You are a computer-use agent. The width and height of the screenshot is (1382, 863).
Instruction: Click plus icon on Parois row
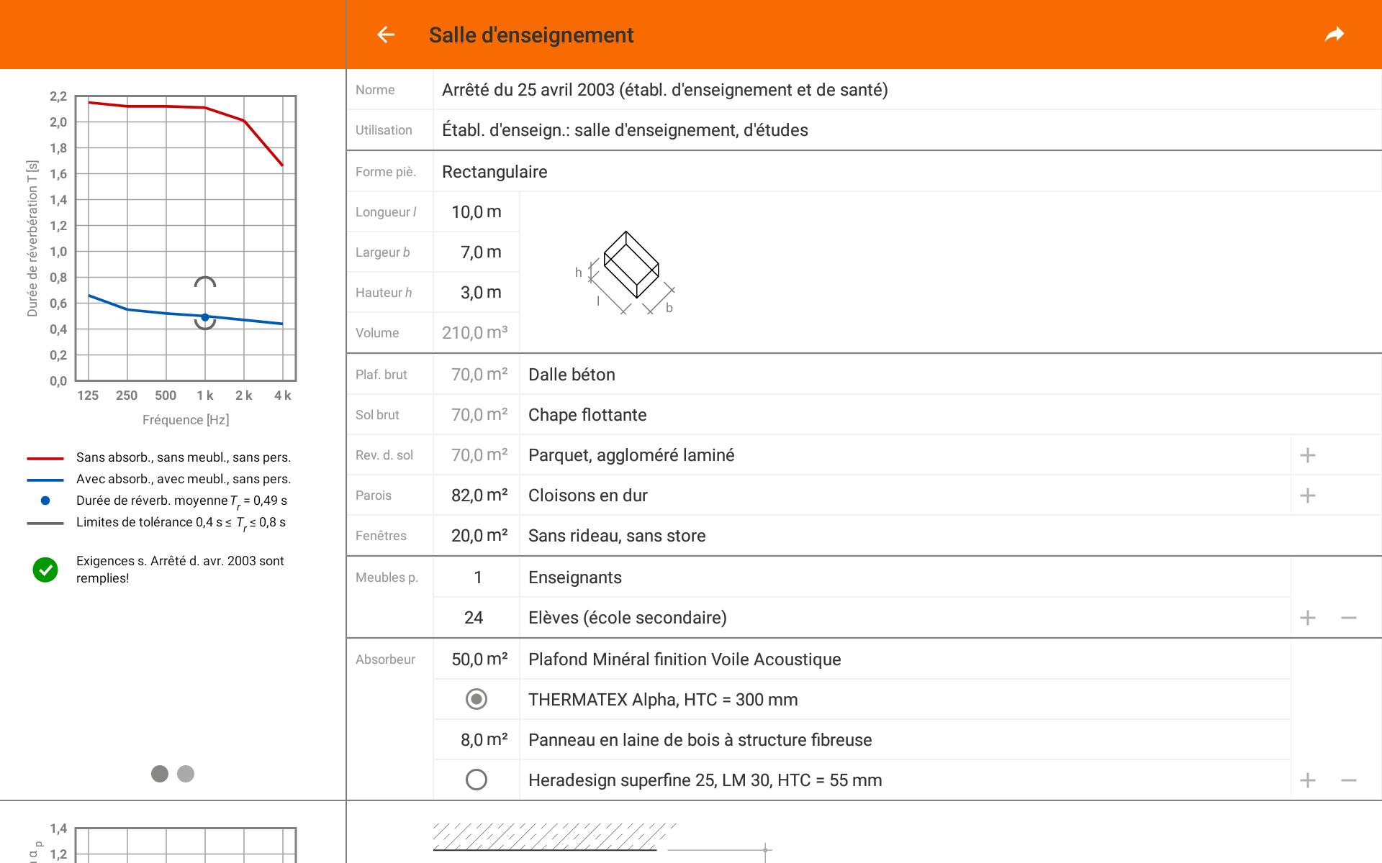1307,496
